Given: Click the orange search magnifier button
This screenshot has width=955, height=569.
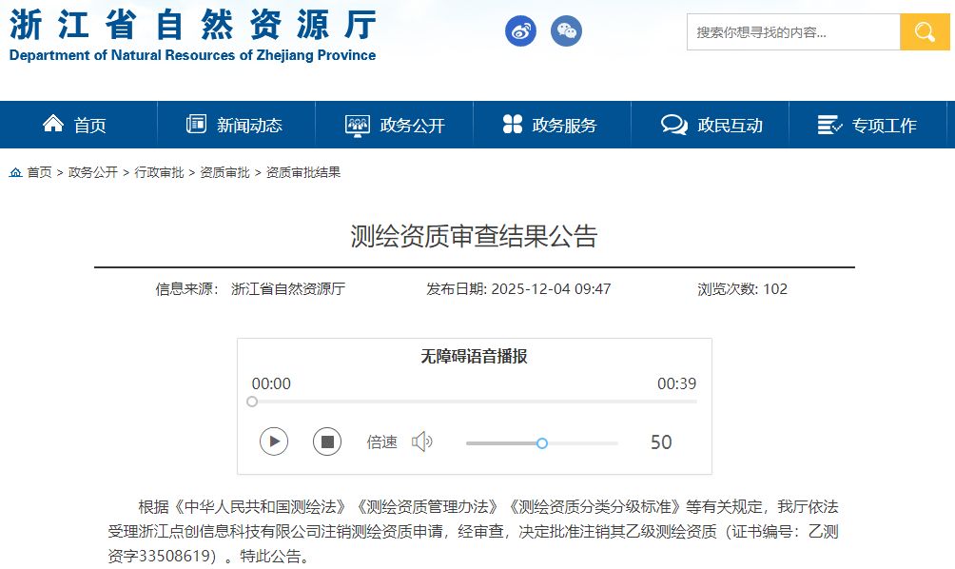Looking at the screenshot, I should click(x=925, y=32).
